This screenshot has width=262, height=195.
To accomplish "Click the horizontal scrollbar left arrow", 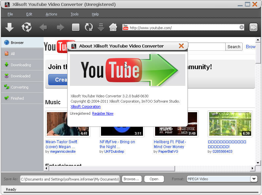I will [x=47, y=168].
